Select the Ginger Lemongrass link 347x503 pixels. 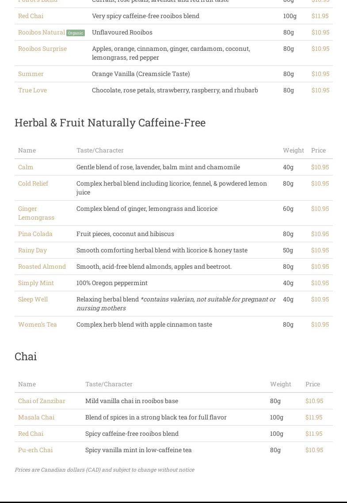click(36, 213)
